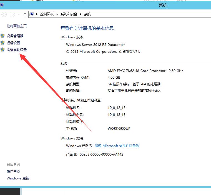
Task: Click the back navigation arrow
Action: [4, 14]
